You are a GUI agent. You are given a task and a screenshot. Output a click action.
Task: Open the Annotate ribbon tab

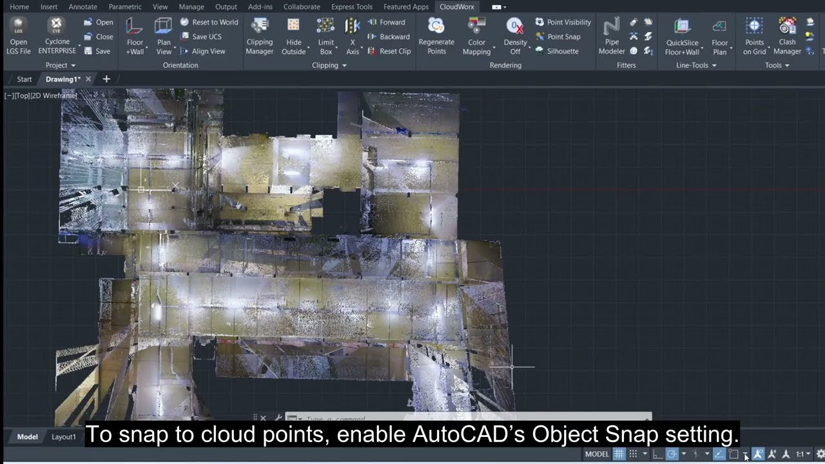(82, 6)
